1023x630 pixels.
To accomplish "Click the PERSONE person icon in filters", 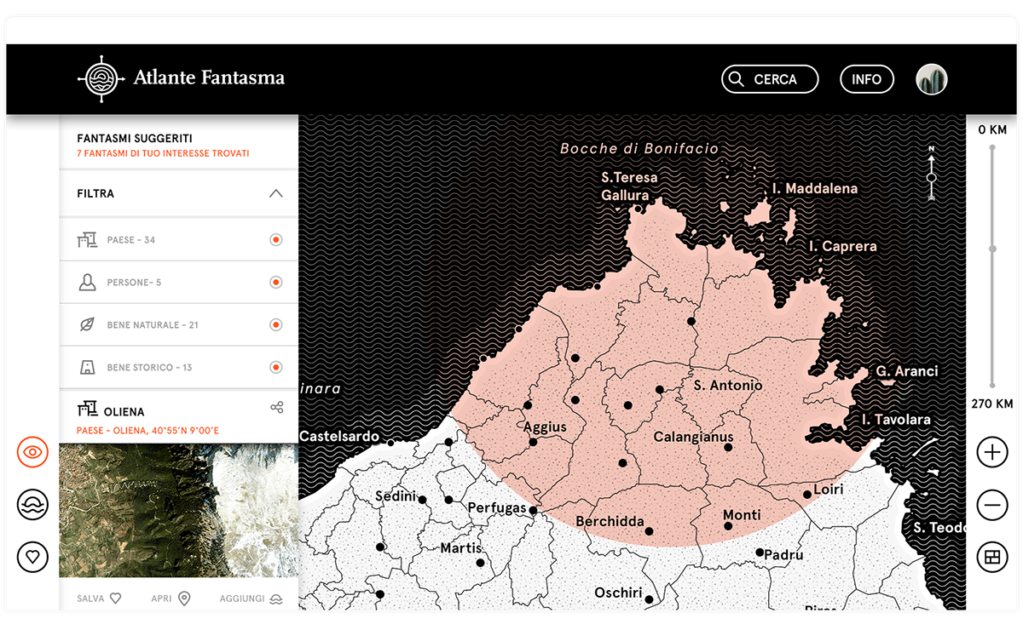I will click(x=87, y=283).
